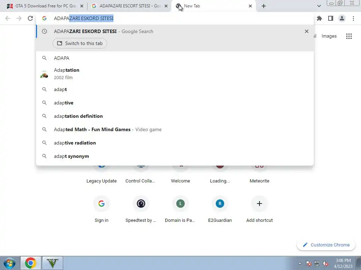Select the ADAPAZARI ESKORD SITESI history suggestion

(x=175, y=31)
